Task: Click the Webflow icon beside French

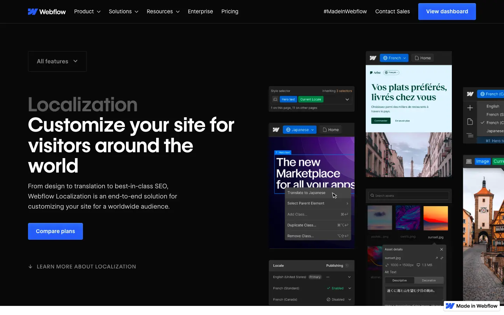Action: click(373, 58)
